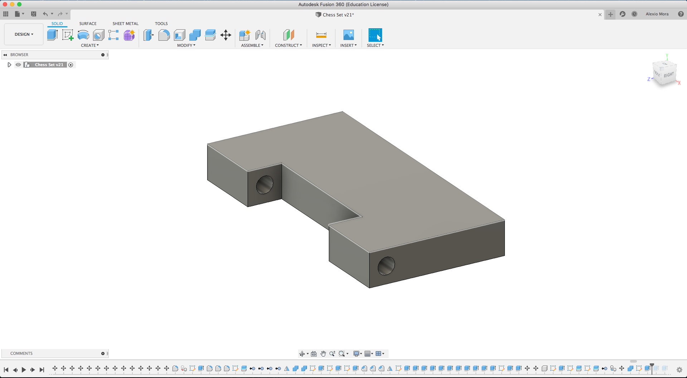Screen dimensions: 687x378
Task: Click the purple Create Form icon
Action: click(x=129, y=35)
